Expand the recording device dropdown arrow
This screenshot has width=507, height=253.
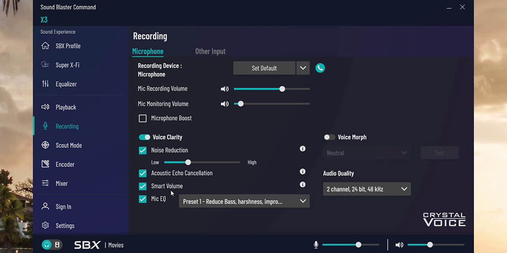303,68
